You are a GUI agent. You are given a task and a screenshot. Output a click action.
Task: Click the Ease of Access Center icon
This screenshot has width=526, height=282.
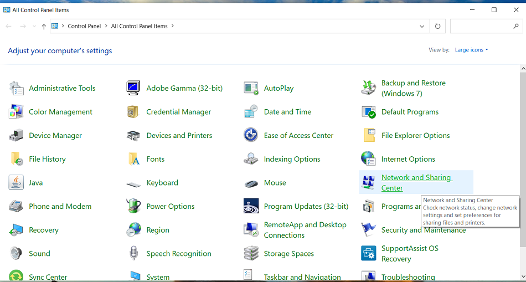pyautogui.click(x=251, y=136)
